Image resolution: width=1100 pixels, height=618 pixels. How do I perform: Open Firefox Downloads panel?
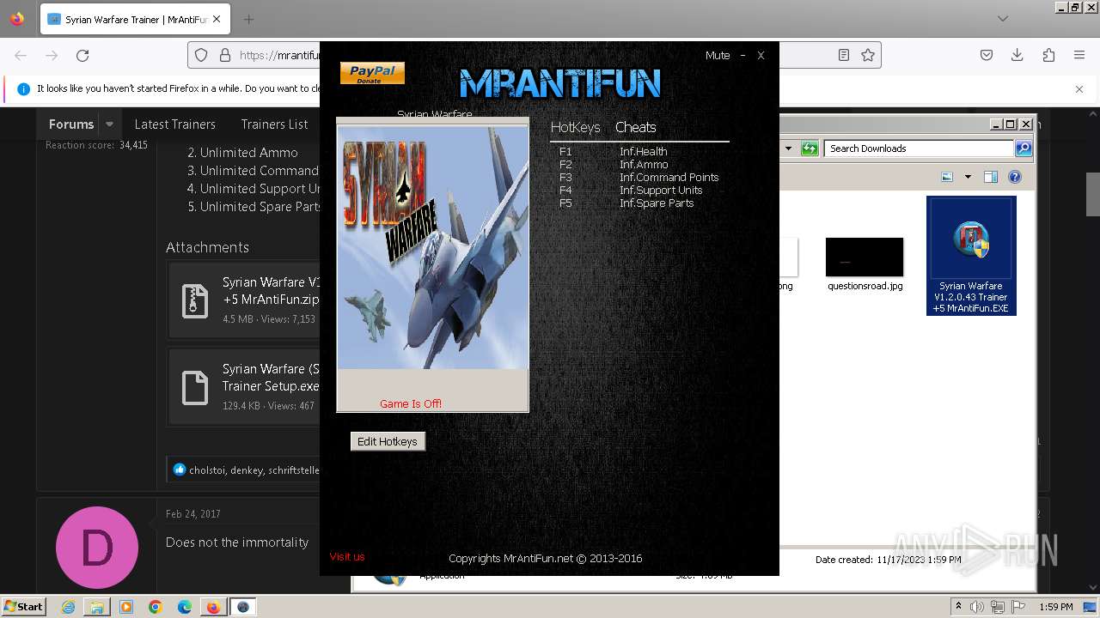(1017, 55)
